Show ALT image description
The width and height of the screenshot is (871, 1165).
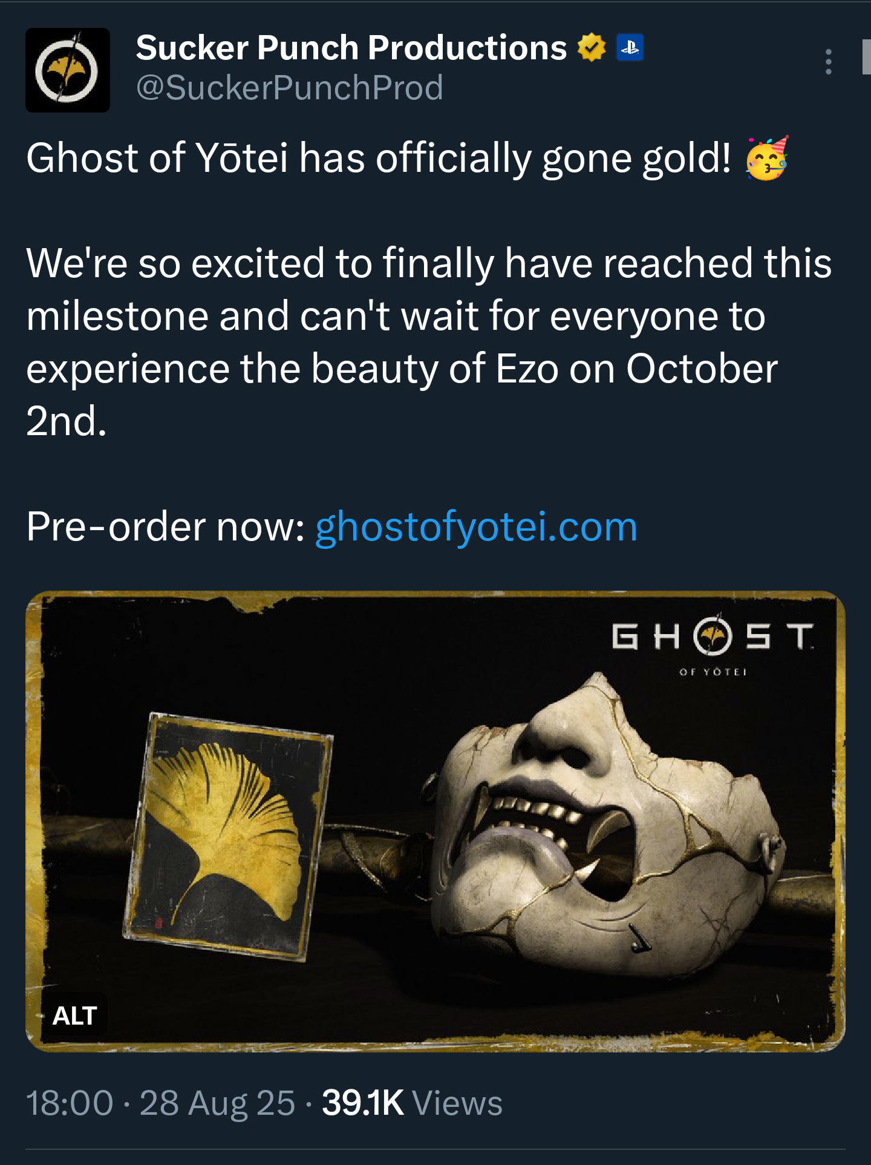(x=75, y=1016)
